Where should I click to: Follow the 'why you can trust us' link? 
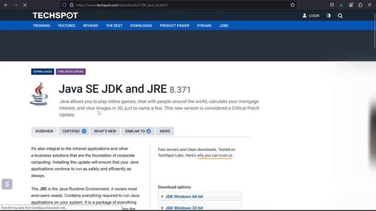click(x=214, y=155)
